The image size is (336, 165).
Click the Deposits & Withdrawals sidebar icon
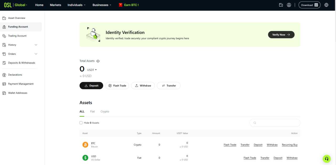[4, 63]
